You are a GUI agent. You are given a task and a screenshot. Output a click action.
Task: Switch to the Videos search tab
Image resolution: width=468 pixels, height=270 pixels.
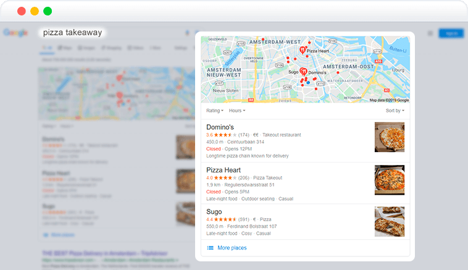tap(135, 48)
